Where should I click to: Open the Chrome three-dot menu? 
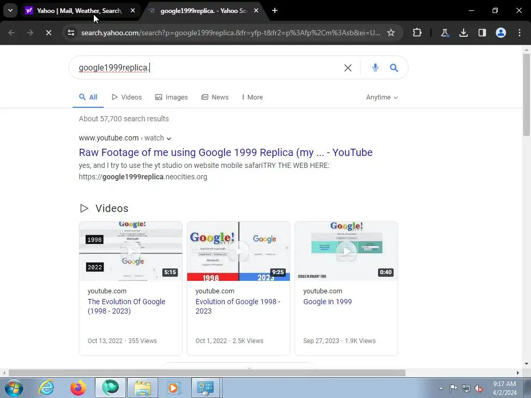click(520, 33)
